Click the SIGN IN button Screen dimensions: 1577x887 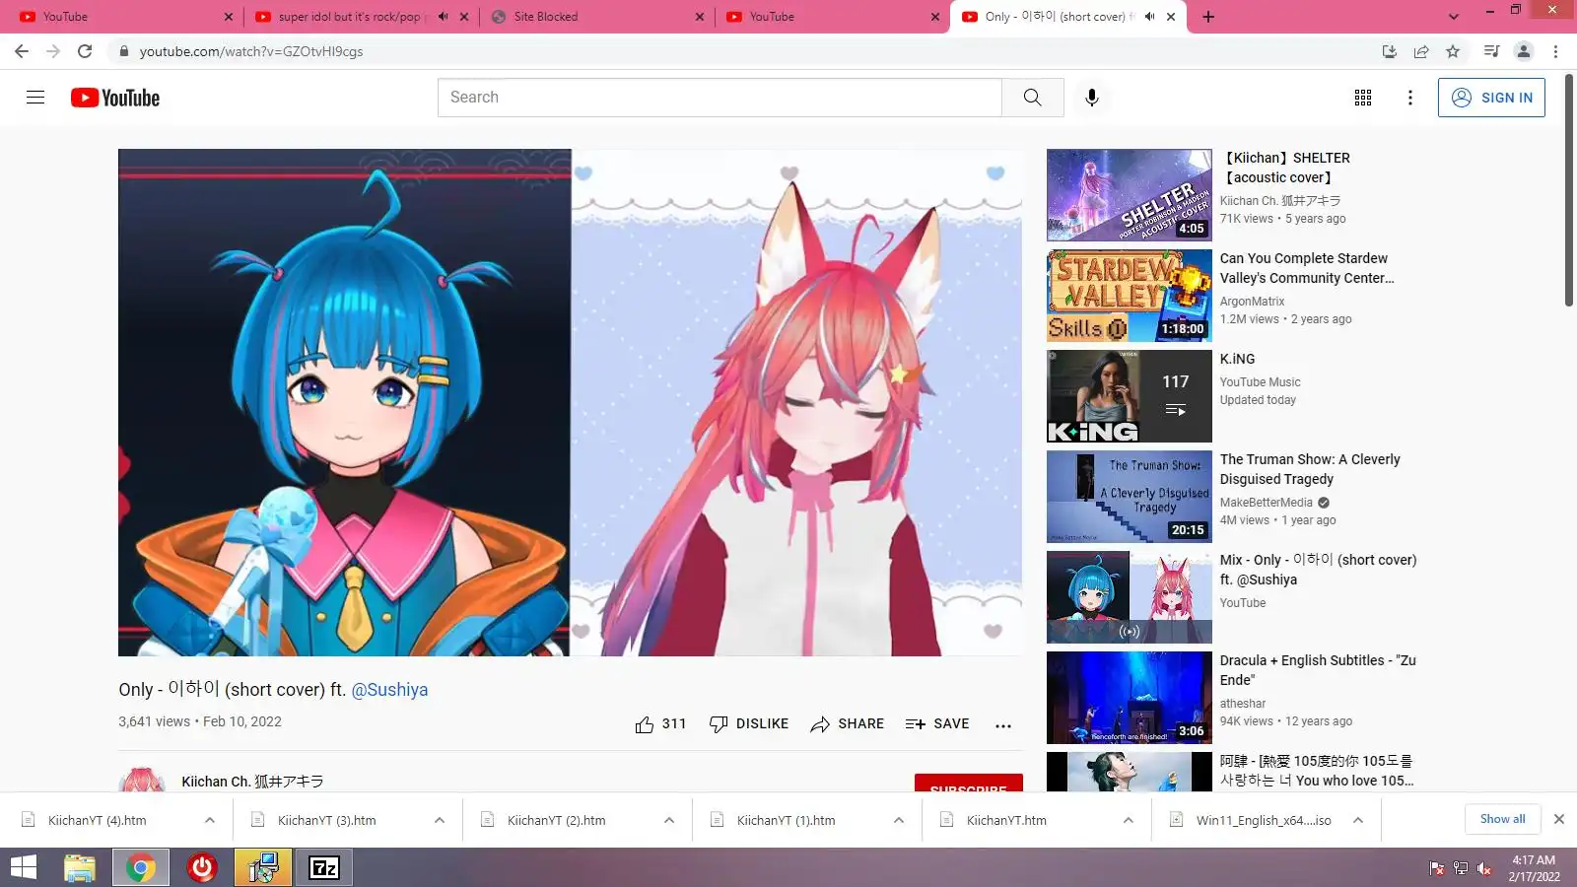coord(1491,98)
